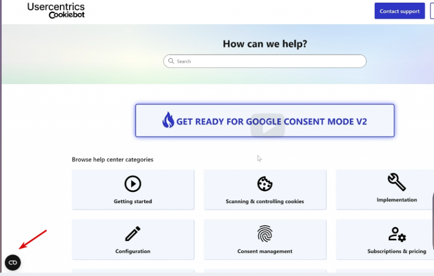Open the Subscriptions & pricing category
This screenshot has height=276, width=434.
tap(385, 239)
